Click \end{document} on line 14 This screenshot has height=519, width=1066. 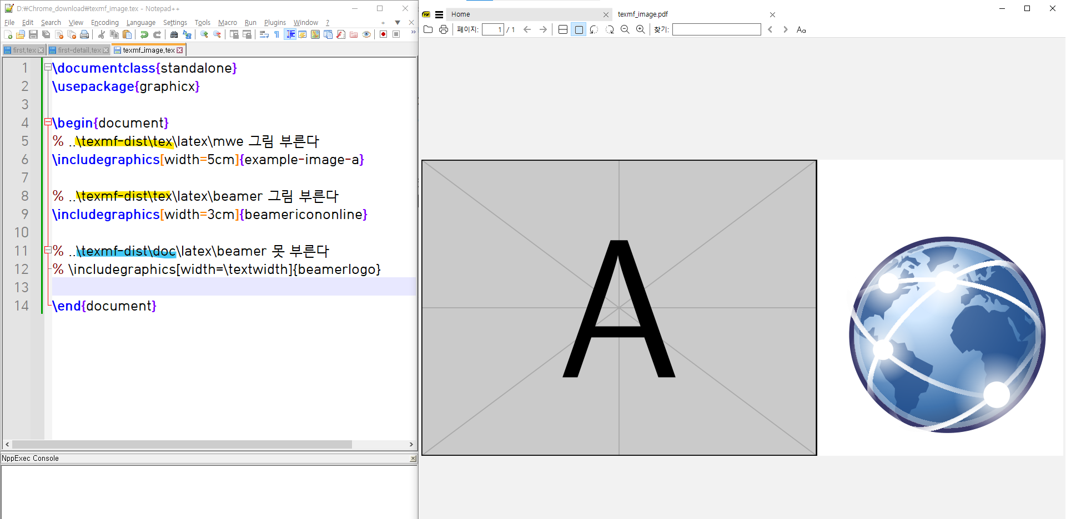click(104, 306)
